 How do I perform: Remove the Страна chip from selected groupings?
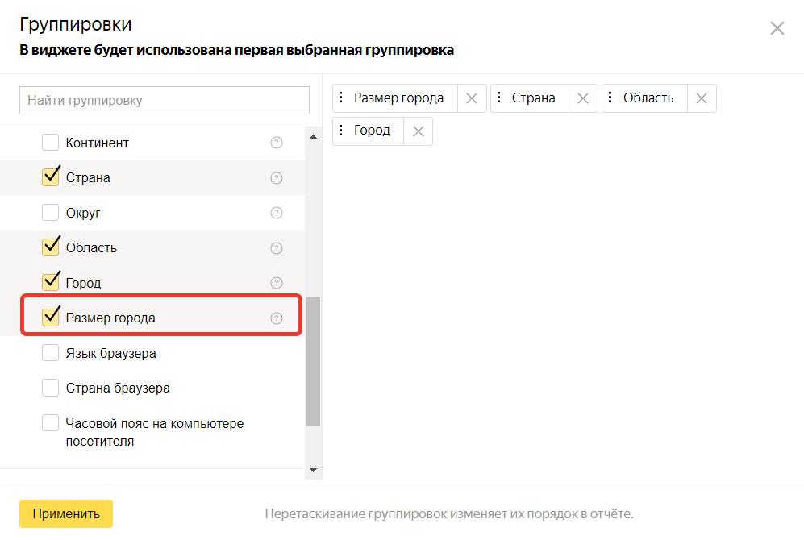click(x=582, y=98)
